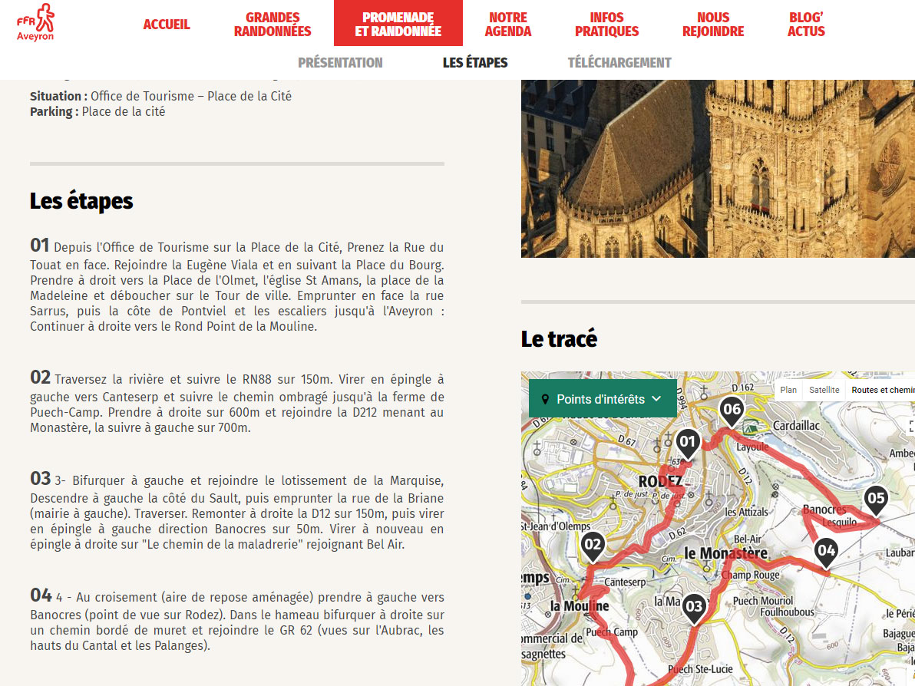Click la Mouline label on map
Viewport: 915px width, 686px height.
coord(580,606)
